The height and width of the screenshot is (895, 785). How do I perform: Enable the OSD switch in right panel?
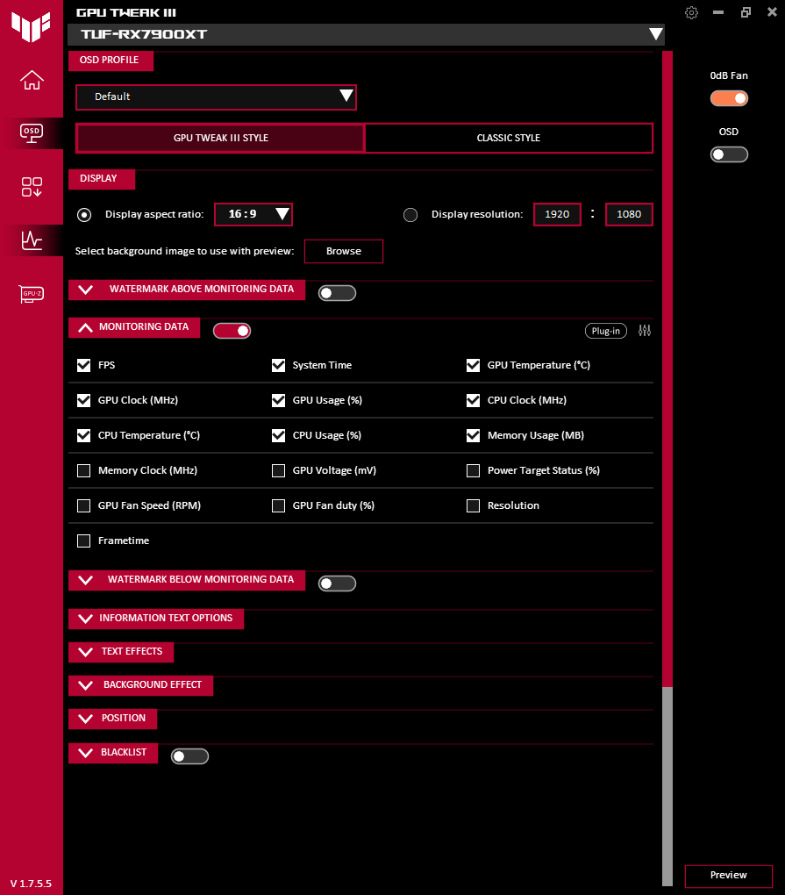coord(729,154)
